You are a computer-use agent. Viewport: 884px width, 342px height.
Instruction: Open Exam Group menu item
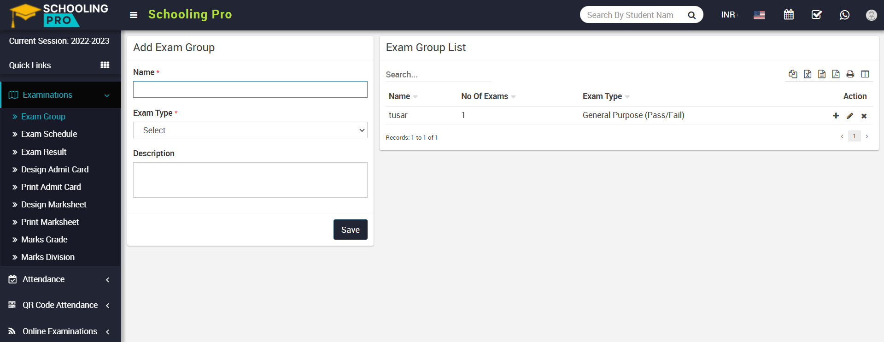43,117
